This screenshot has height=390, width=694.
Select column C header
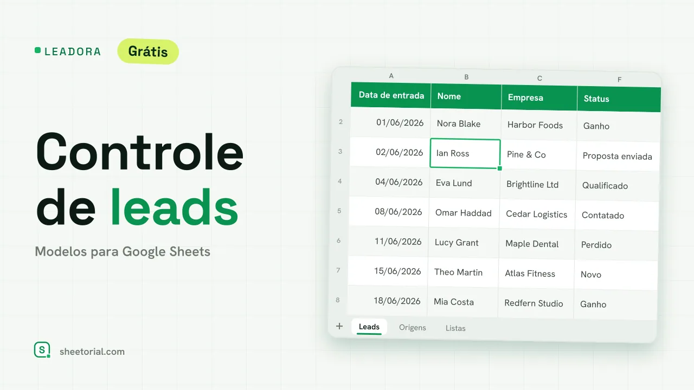click(539, 79)
